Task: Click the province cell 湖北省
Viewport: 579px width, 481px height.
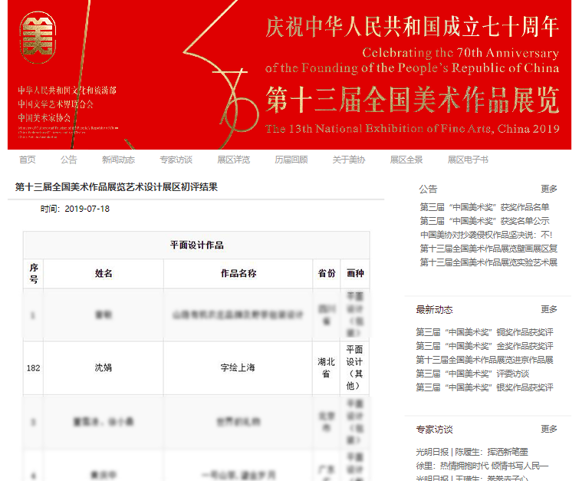Action: point(326,367)
